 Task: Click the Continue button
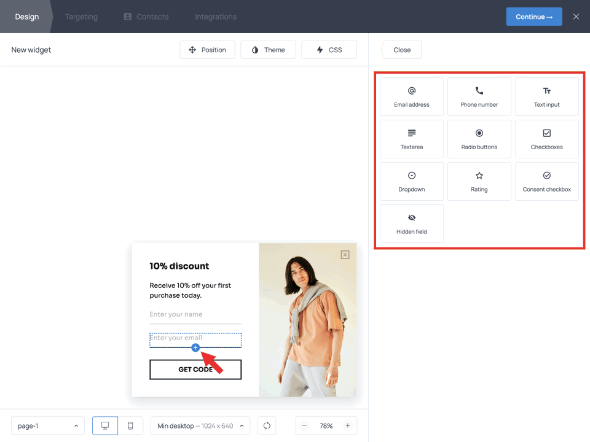[x=534, y=17]
